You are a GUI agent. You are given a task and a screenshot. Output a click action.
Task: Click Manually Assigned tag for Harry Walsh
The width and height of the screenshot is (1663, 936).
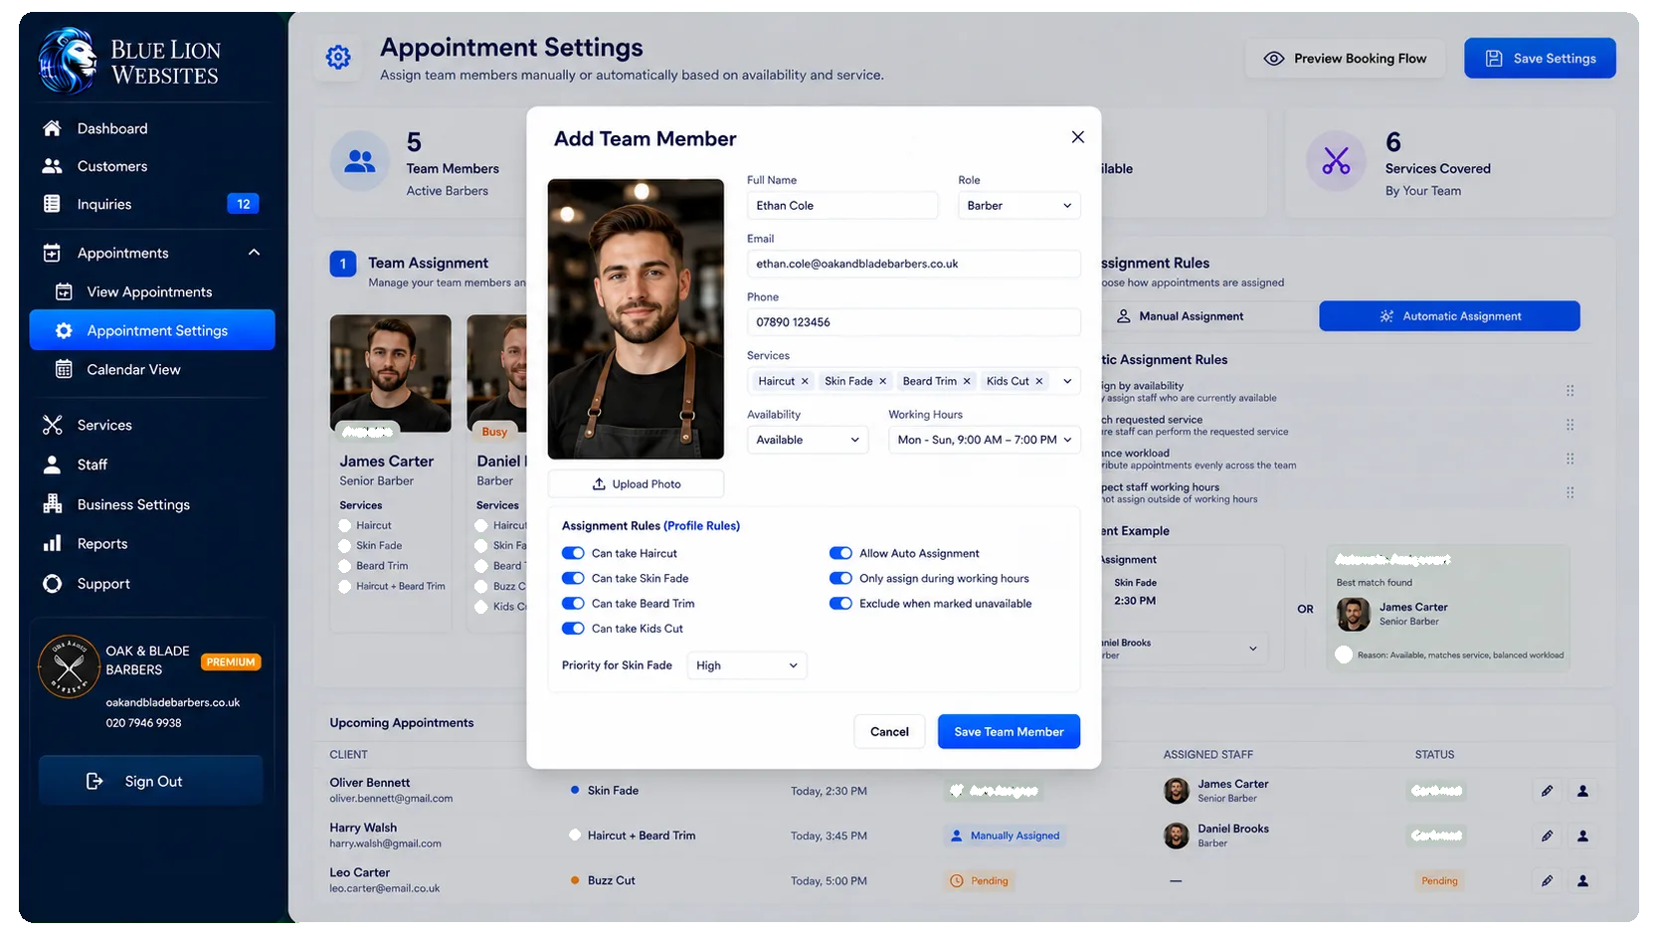click(x=1005, y=836)
